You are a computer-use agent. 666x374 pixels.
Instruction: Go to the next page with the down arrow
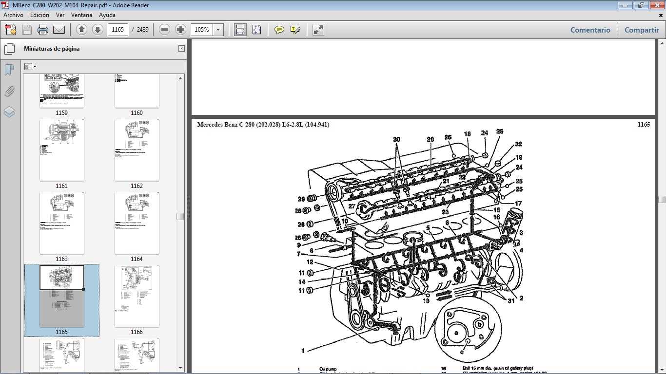[98, 30]
